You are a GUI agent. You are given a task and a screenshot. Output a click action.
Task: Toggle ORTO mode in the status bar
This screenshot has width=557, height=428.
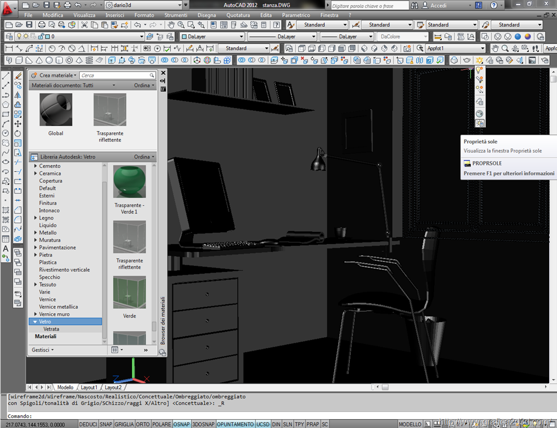[x=143, y=424]
